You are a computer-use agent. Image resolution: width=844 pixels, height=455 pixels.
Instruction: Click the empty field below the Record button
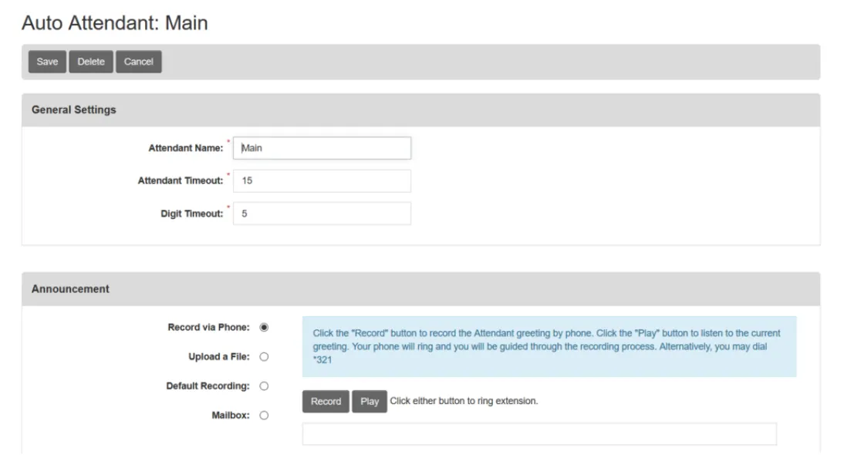(x=540, y=436)
